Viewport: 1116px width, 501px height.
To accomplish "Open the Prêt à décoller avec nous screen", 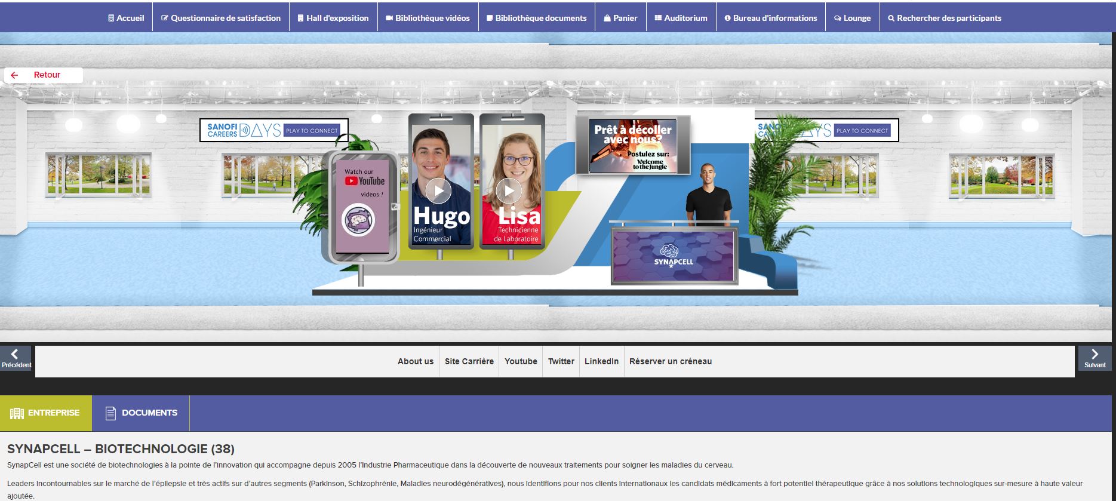I will tap(633, 146).
